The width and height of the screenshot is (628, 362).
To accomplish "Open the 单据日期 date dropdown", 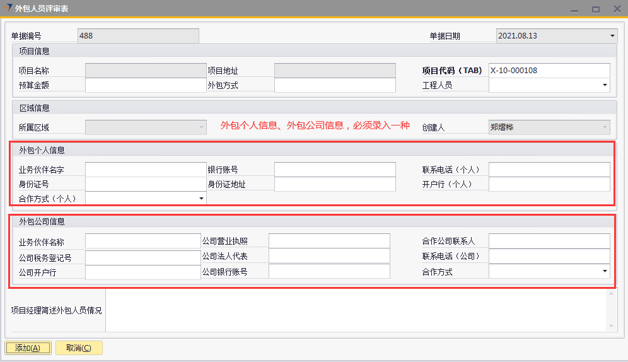I will pyautogui.click(x=612, y=36).
